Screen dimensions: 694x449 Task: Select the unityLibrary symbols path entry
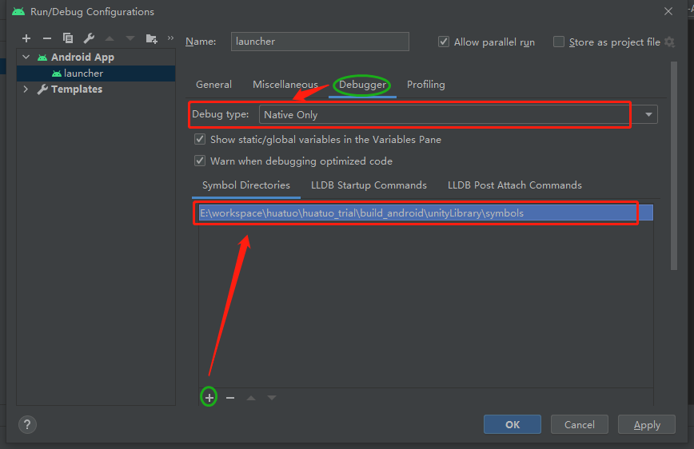click(x=426, y=213)
